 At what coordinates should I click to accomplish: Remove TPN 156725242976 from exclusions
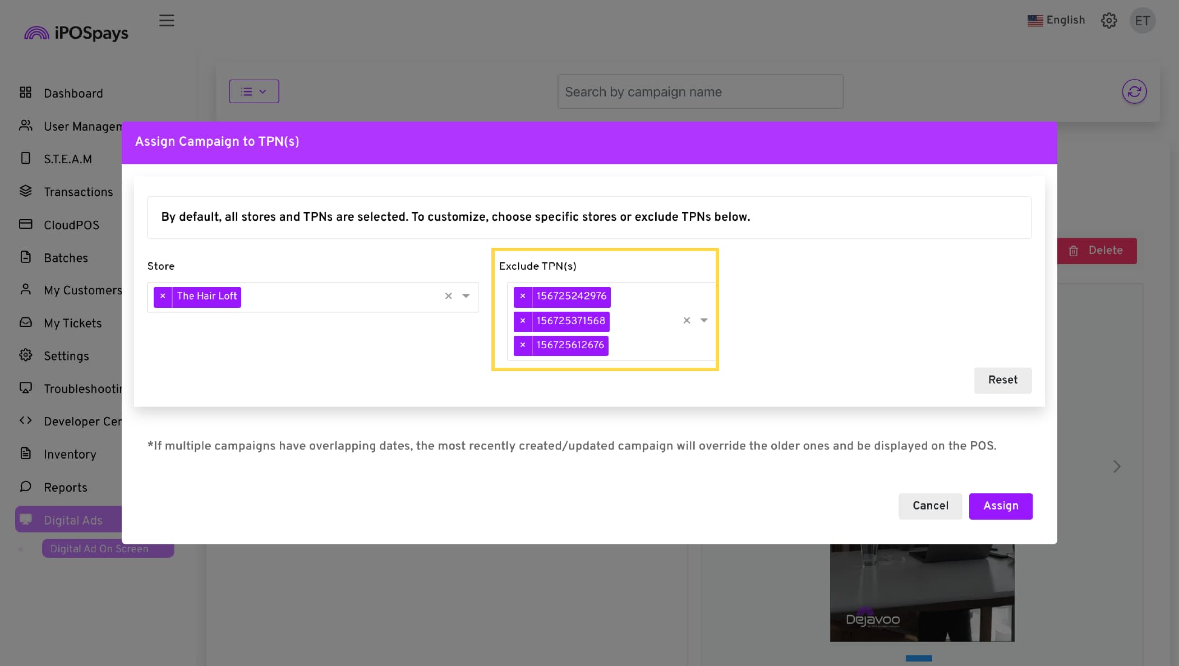(522, 296)
